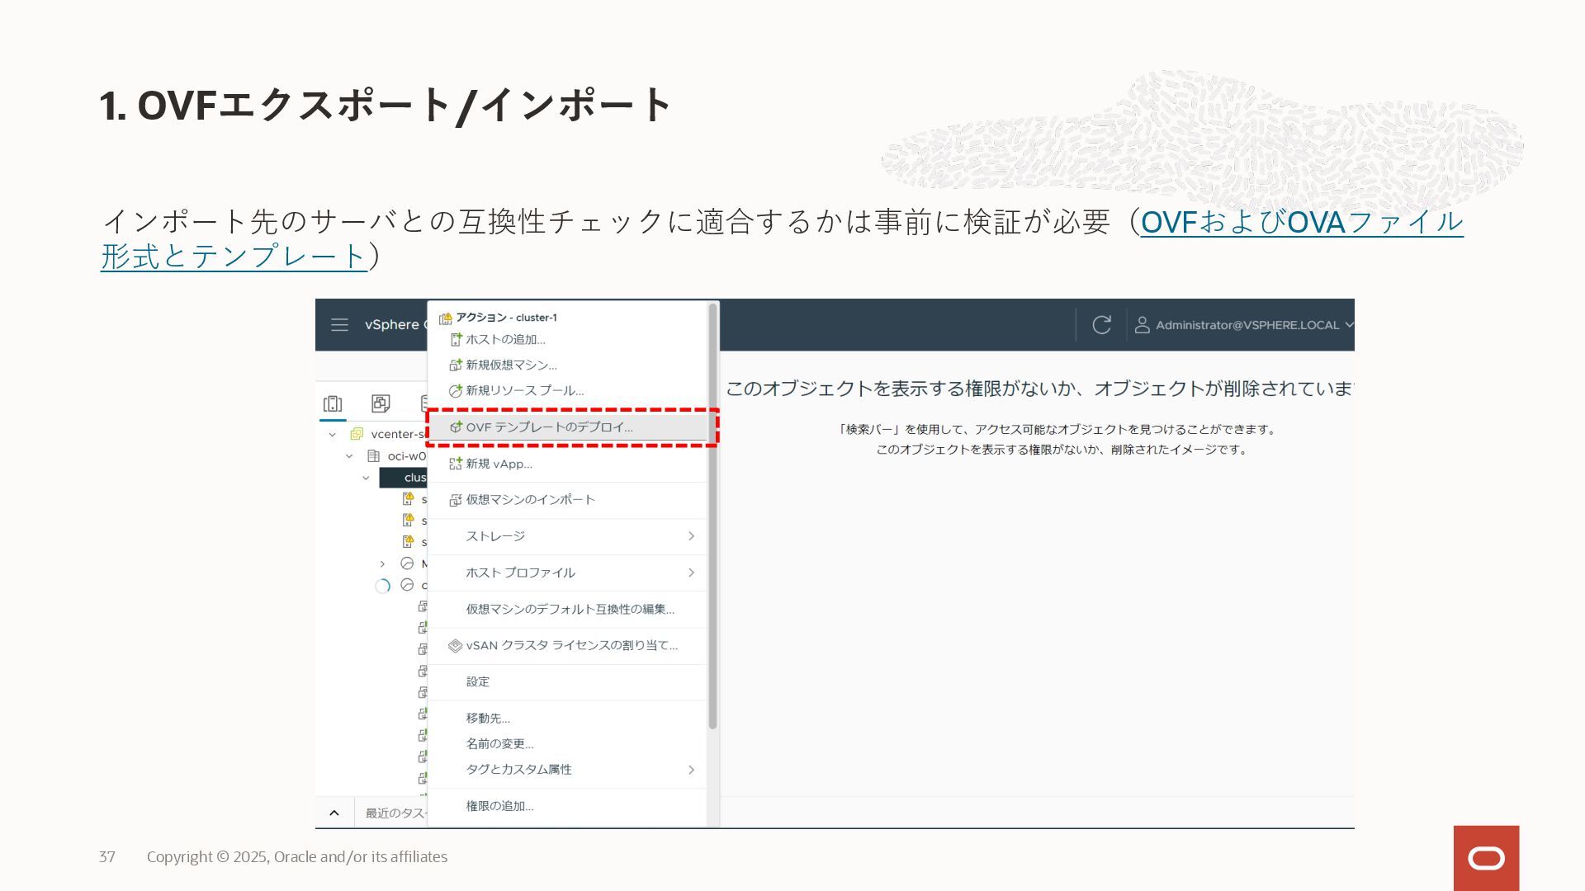
Task: Click the user account icon beside Administrator
Action: (1142, 325)
